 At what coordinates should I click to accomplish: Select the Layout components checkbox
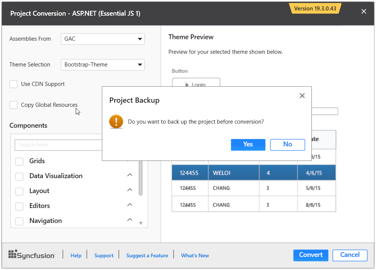pyautogui.click(x=19, y=191)
